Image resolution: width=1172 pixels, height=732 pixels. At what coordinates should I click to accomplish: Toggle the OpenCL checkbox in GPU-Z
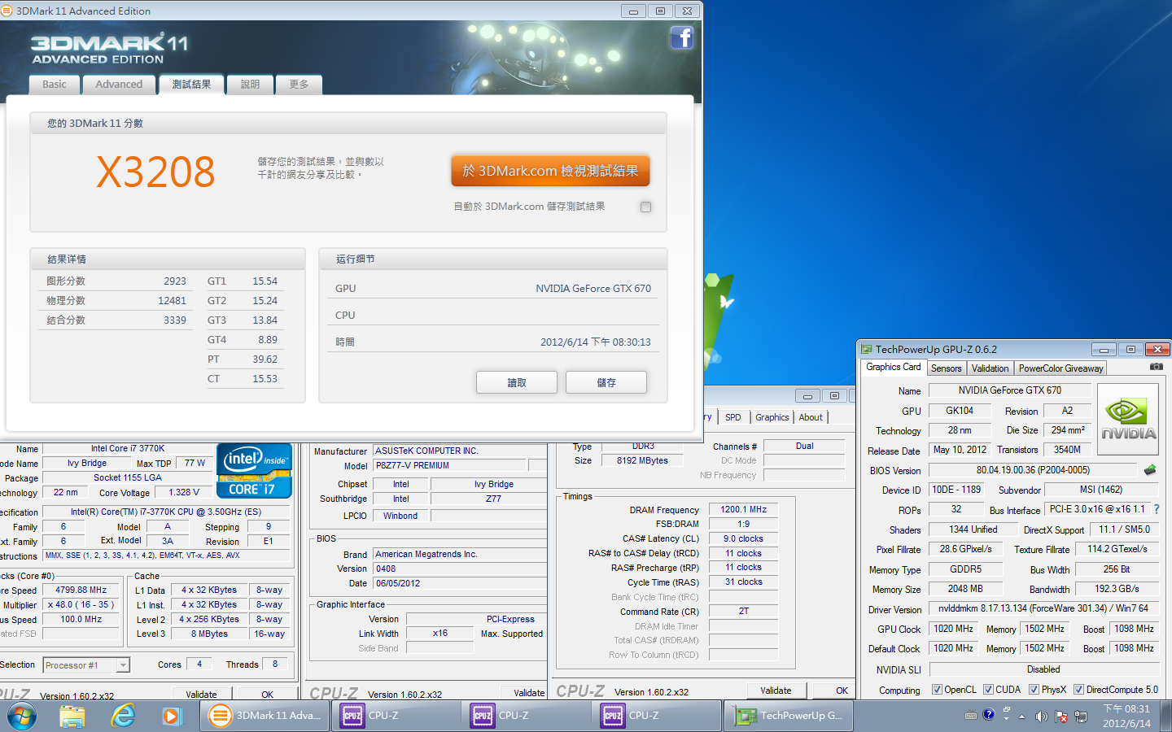point(937,689)
